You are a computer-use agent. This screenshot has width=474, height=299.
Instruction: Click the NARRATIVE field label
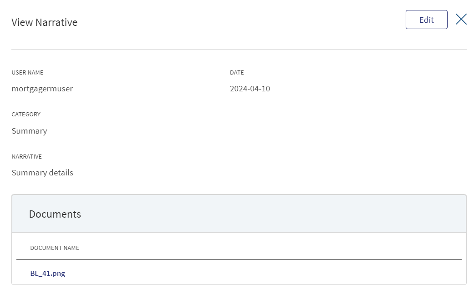[x=26, y=157]
